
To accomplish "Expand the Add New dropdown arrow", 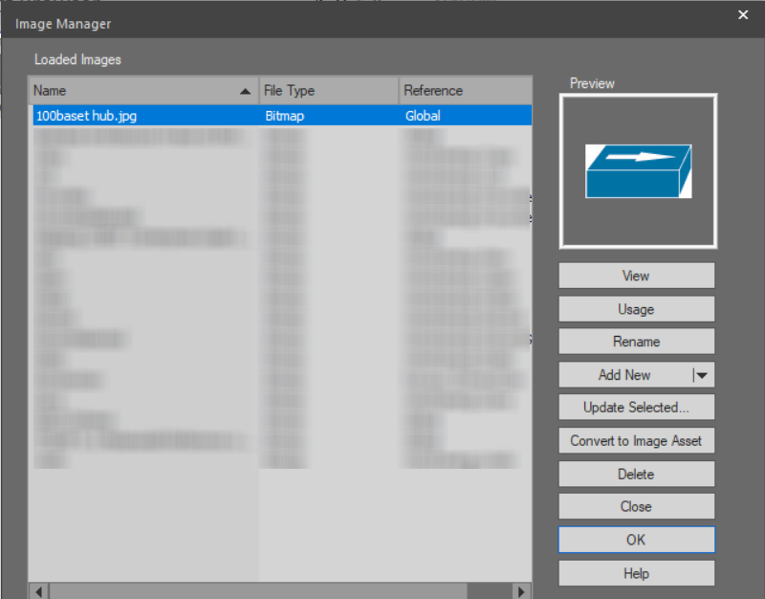I will [x=702, y=375].
